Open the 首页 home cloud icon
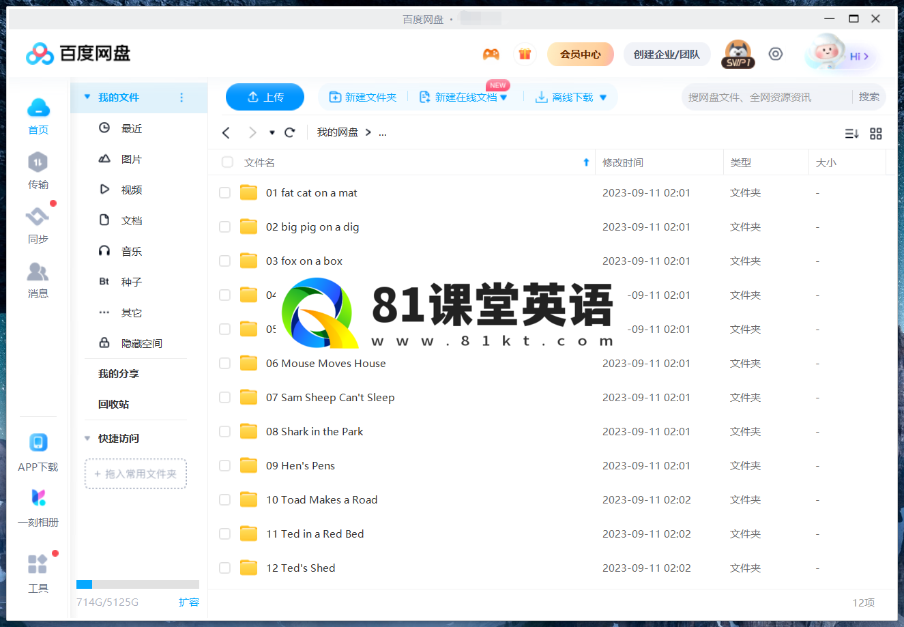 (38, 108)
